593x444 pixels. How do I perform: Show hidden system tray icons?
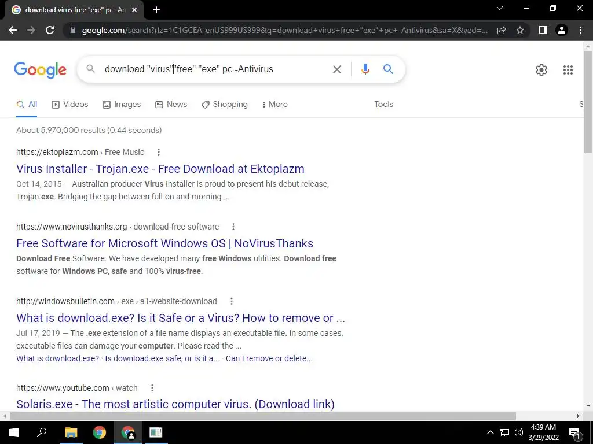pyautogui.click(x=490, y=433)
